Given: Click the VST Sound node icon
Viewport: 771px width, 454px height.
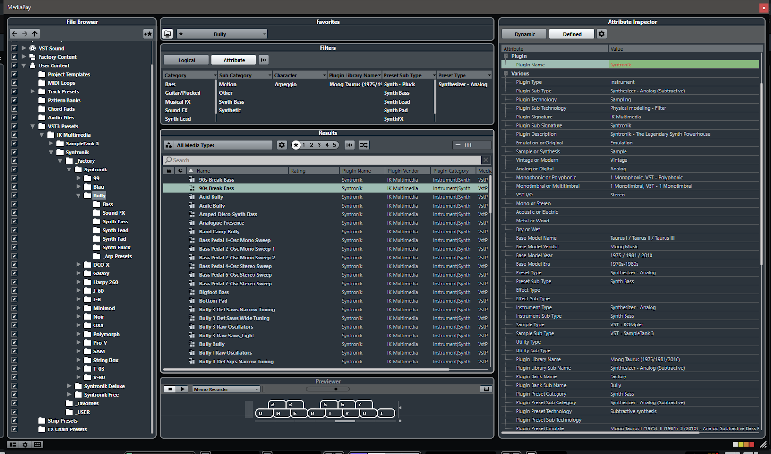Looking at the screenshot, I should coord(33,48).
